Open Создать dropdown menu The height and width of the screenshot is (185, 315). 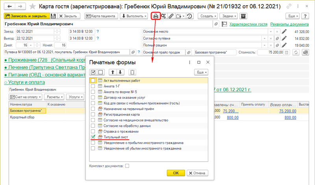click(x=208, y=16)
